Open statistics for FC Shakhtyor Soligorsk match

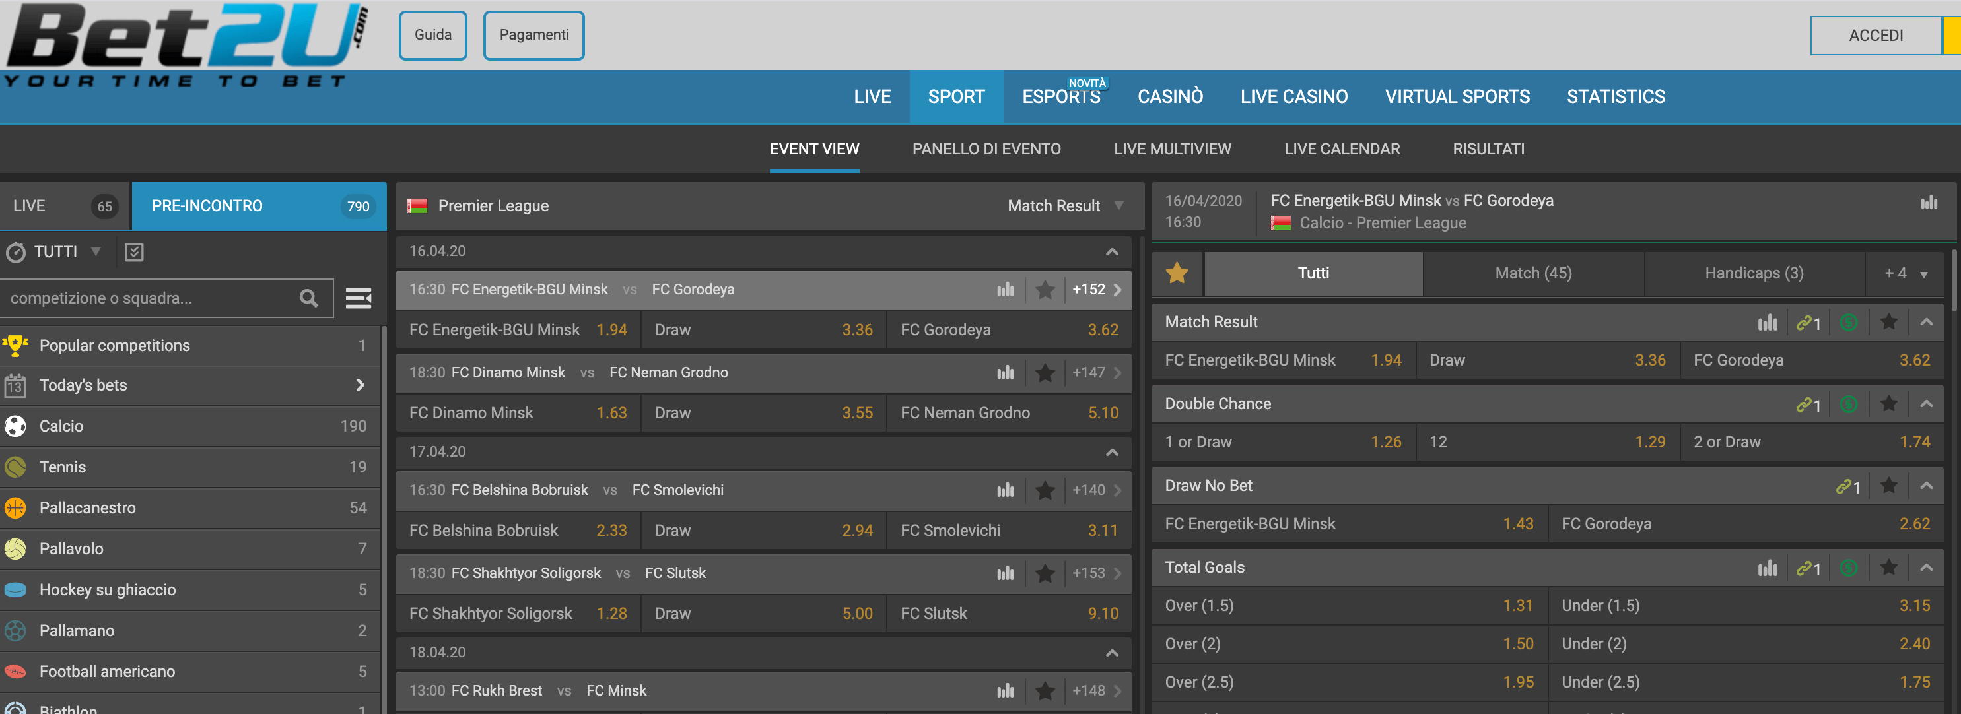1005,572
